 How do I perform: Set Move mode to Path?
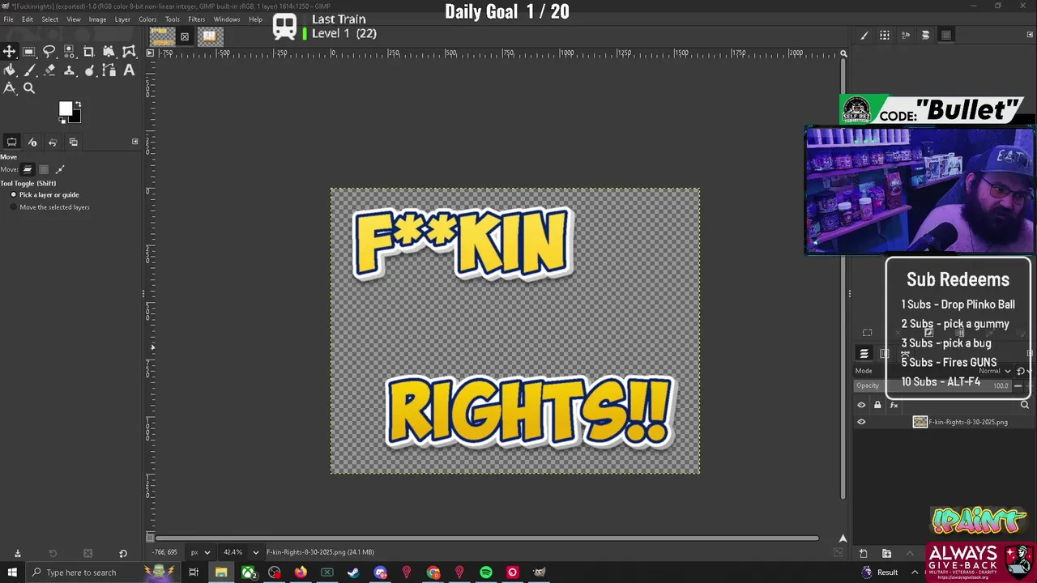click(x=60, y=169)
